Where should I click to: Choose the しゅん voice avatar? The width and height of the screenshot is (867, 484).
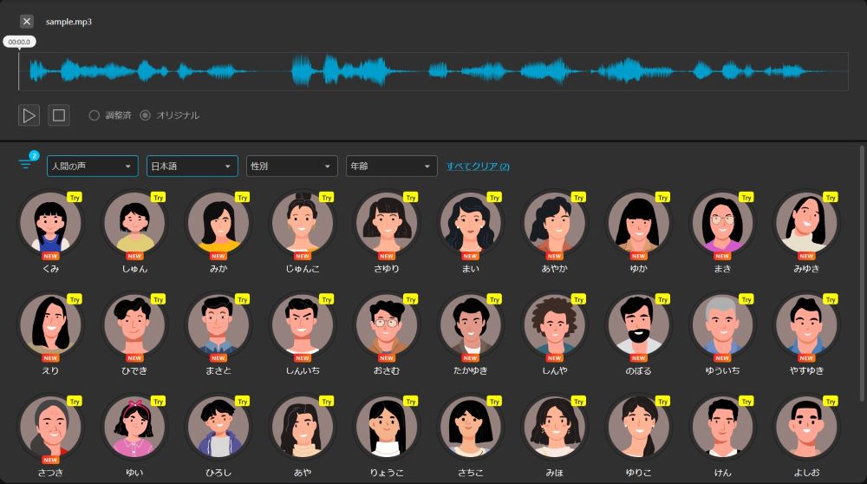[134, 222]
